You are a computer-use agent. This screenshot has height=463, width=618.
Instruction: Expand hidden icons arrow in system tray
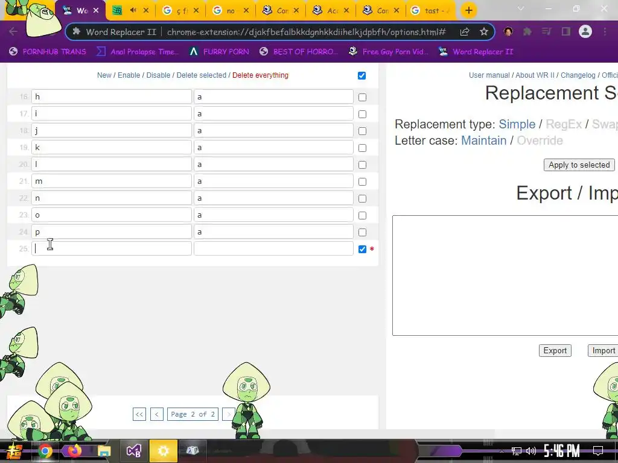[502, 452]
